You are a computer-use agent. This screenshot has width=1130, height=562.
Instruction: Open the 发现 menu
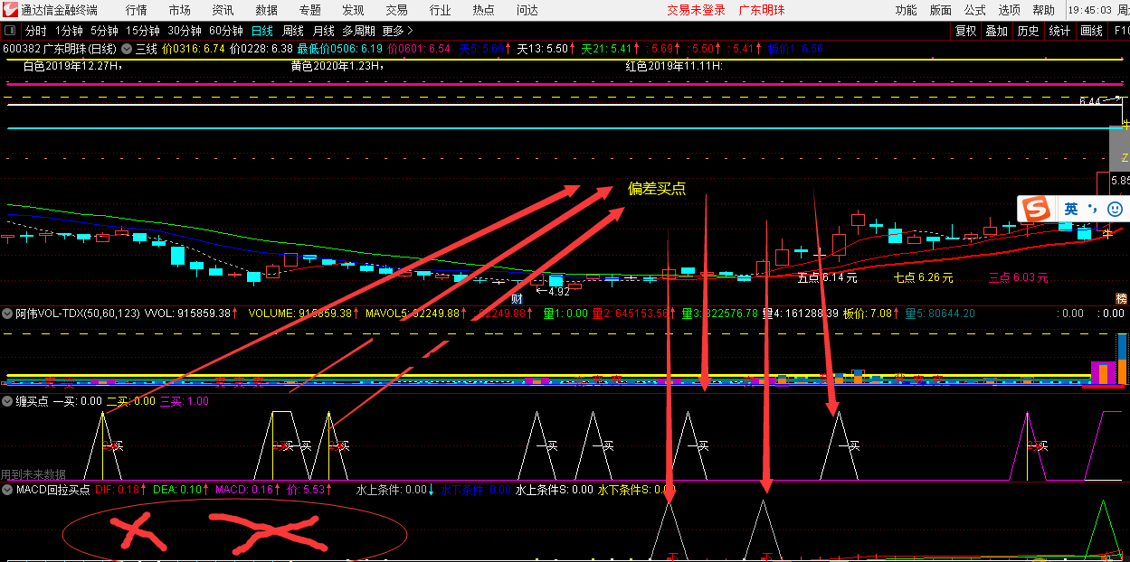(353, 10)
